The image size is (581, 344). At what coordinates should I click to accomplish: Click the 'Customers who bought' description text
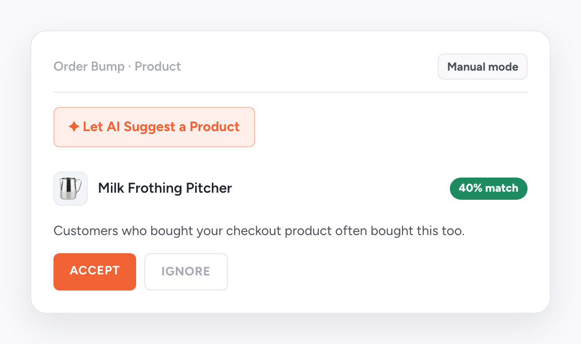[x=259, y=231]
